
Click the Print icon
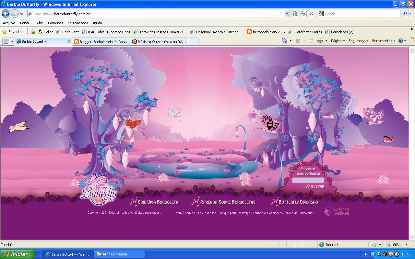320,41
